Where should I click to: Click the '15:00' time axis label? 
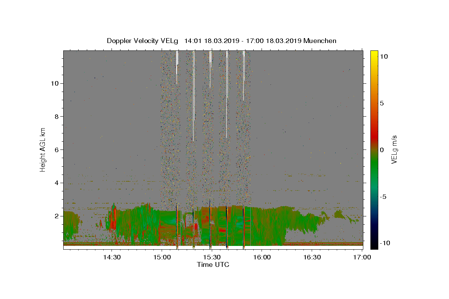(162, 257)
